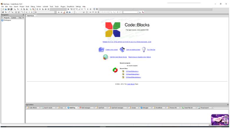Viewport: 230px width, 129px height.
Task: Click the Stop debugger icon
Action: tap(90, 9)
